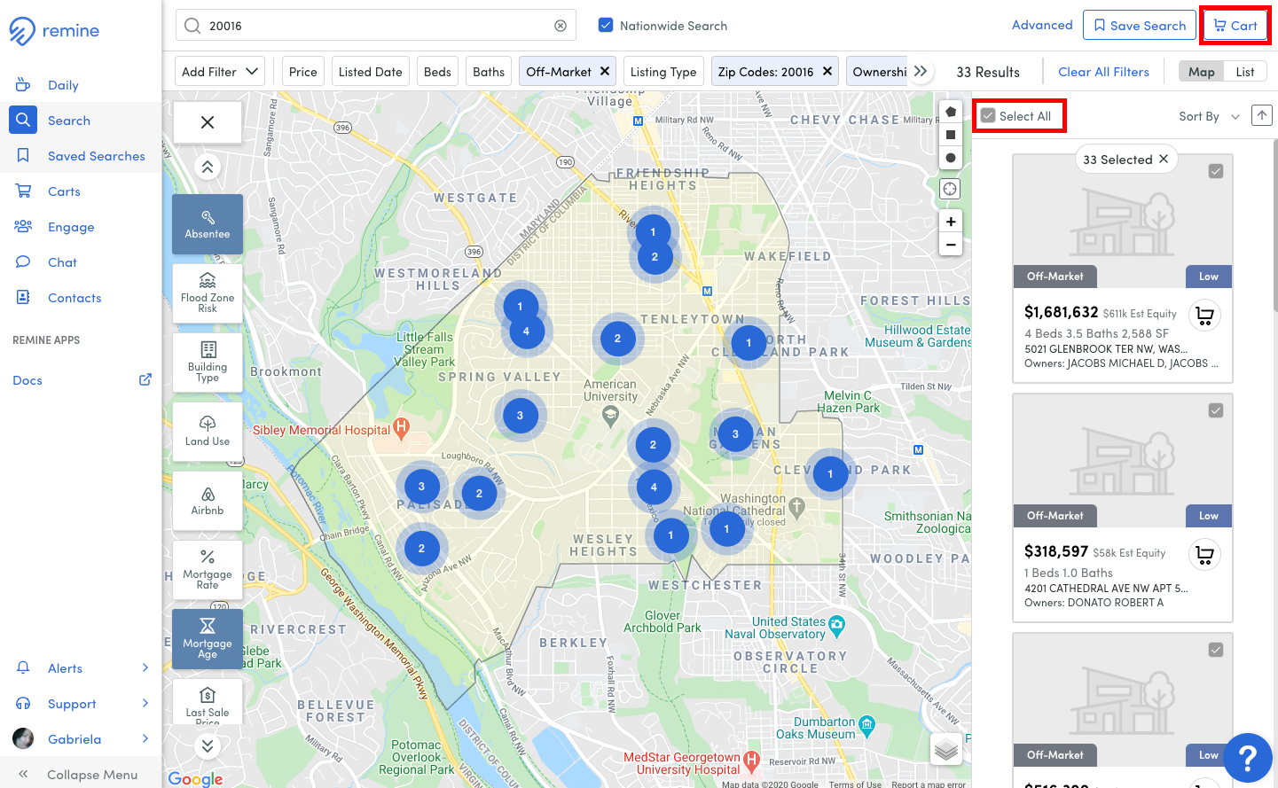
Task: Clear the search box text
Action: (561, 26)
